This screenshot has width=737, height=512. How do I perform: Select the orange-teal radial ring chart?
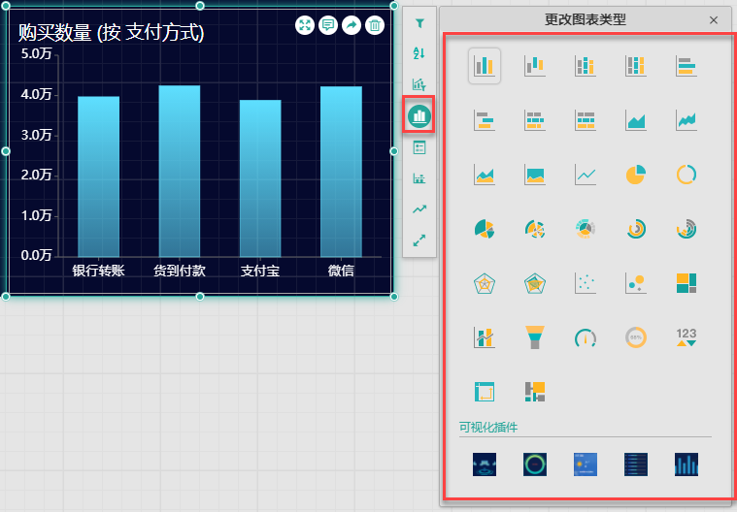[636, 229]
